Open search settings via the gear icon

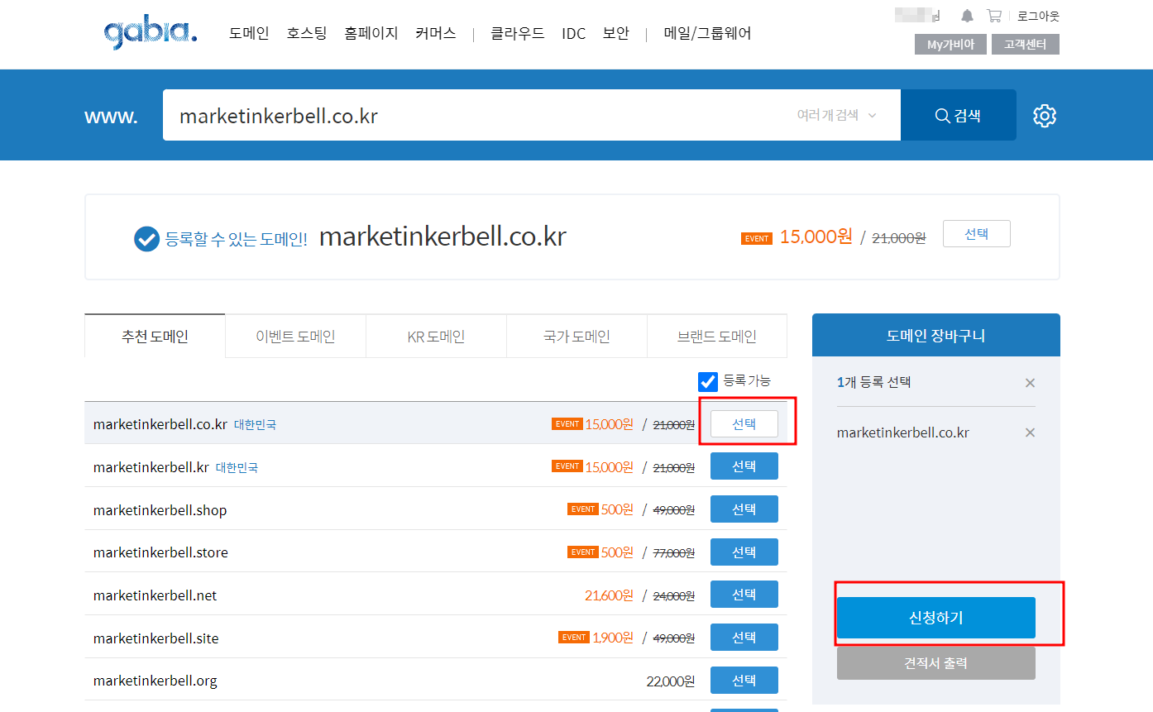tap(1044, 115)
